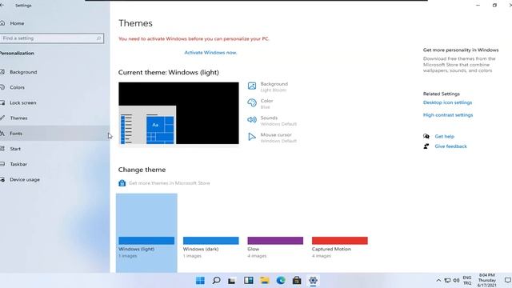Click the Settings gear on taskbar
Screen dimensions: 512x288
[313, 280]
